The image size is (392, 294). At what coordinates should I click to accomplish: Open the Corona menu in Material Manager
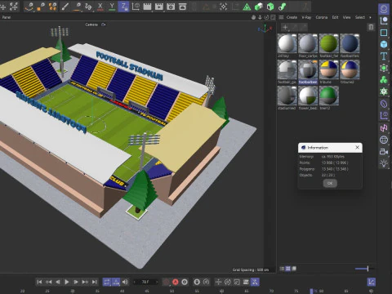click(322, 17)
